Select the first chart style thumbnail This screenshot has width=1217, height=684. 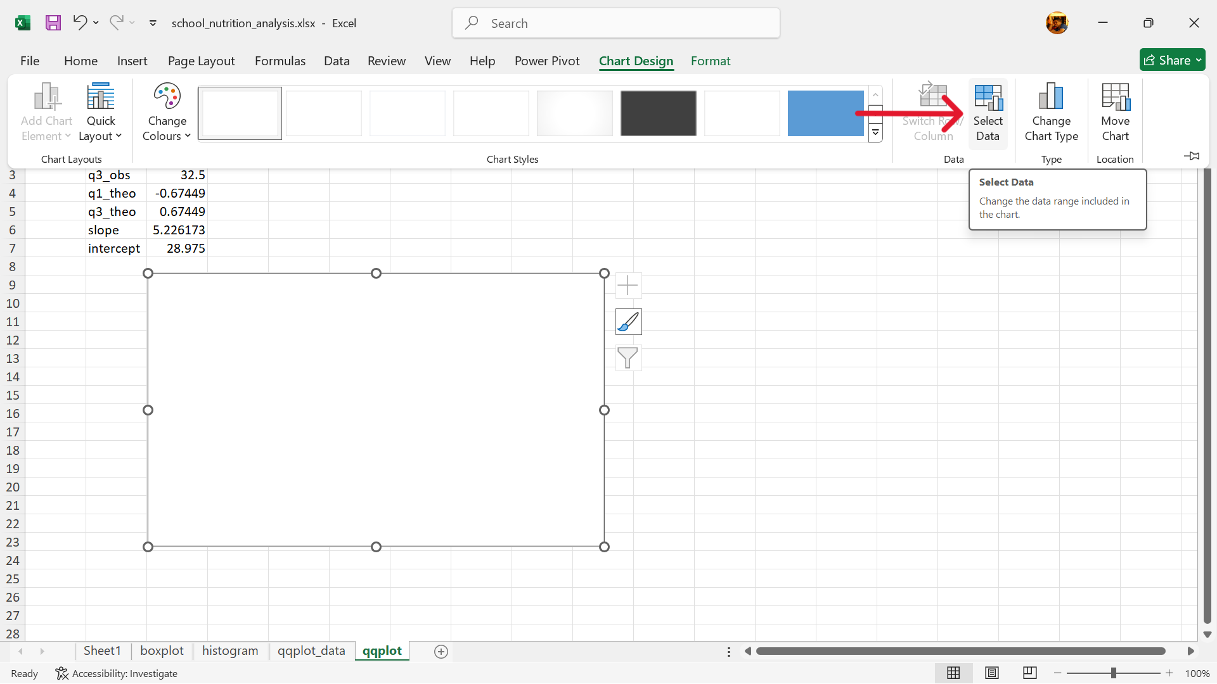240,113
